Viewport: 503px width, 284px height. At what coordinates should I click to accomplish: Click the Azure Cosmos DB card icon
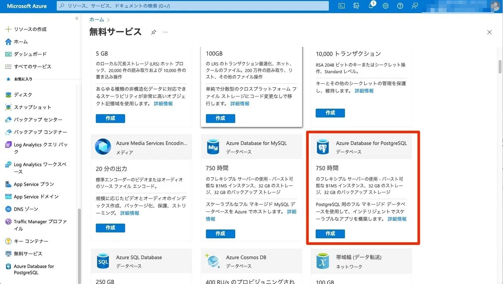(213, 261)
